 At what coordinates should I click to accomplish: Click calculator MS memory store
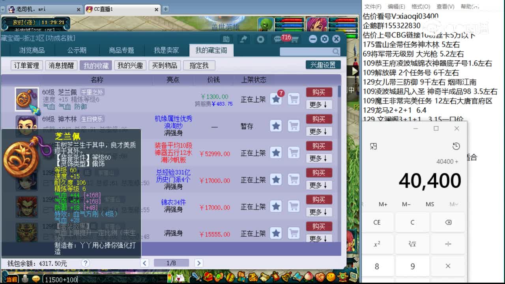(430, 204)
